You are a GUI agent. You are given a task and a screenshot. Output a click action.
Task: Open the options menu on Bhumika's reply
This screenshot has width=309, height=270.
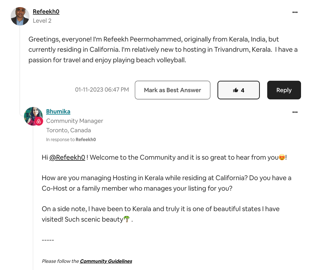point(295,112)
